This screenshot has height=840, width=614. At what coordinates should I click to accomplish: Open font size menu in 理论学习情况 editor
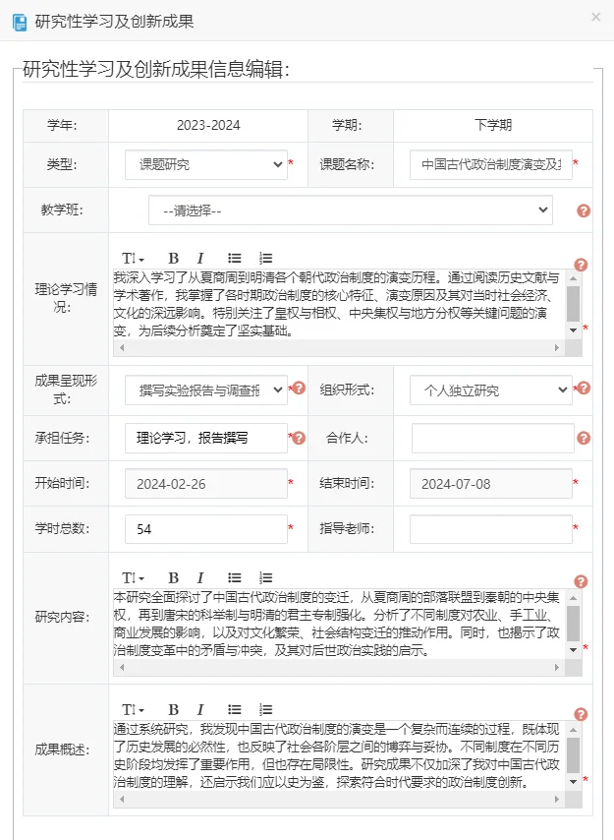click(133, 259)
